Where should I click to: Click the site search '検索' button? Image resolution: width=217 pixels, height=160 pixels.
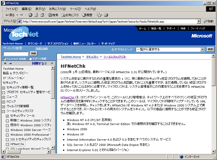point(34,54)
